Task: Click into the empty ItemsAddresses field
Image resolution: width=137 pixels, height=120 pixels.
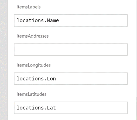Action: click(71, 50)
